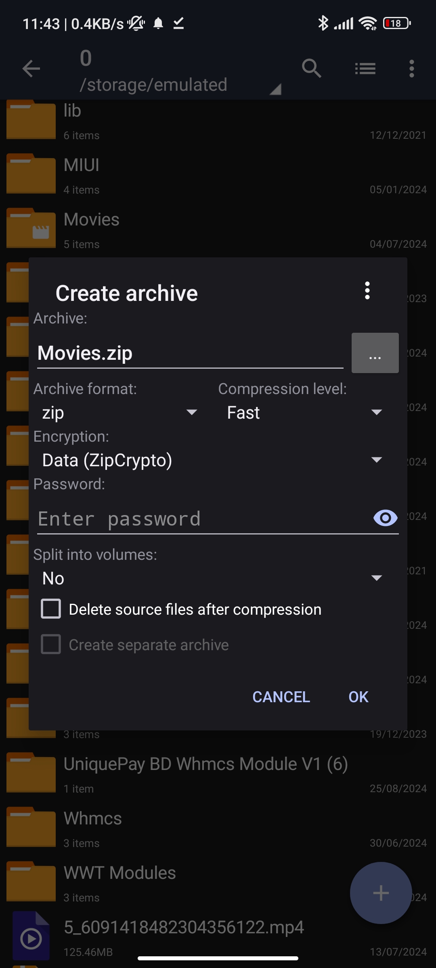Check the Create separate archive box
436x968 pixels.
51,645
